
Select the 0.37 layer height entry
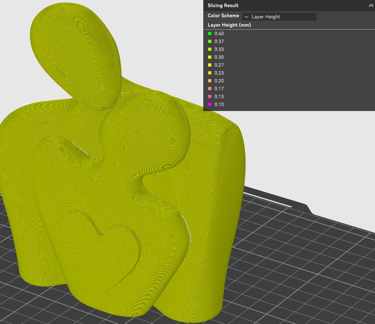click(x=219, y=42)
